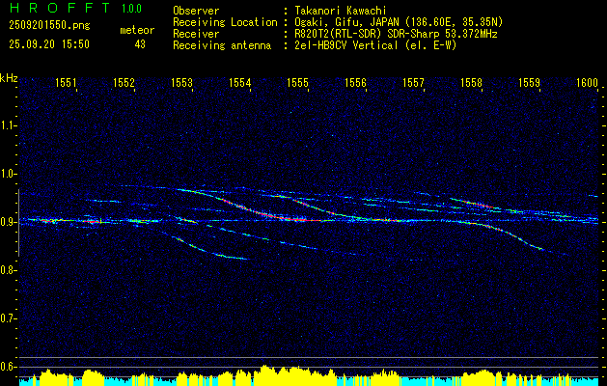Click the 1559 time axis marker

tap(529, 82)
